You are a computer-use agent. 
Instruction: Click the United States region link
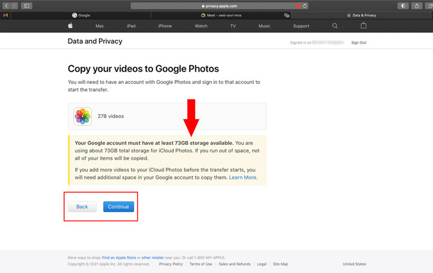[x=355, y=264]
